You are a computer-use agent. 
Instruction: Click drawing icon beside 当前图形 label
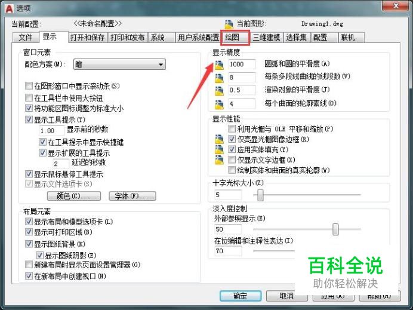click(229, 24)
